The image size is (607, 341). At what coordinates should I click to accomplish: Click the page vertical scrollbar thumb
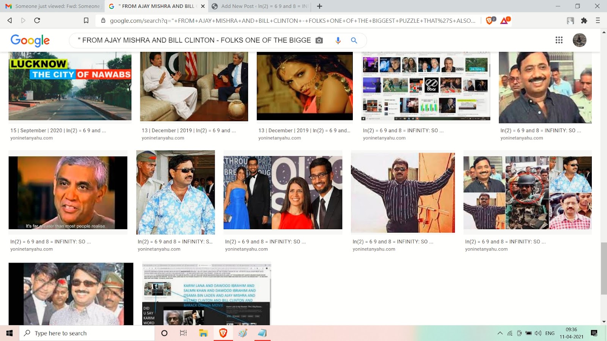pos(604,268)
